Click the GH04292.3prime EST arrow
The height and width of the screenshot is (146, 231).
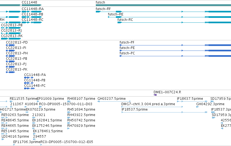[x=198, y=107]
